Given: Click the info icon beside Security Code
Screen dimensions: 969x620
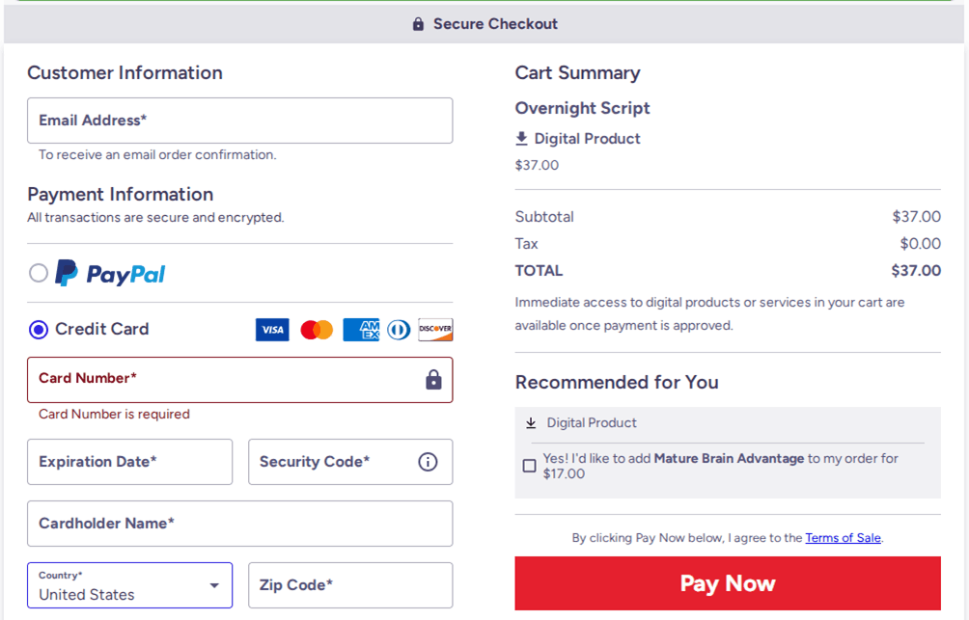Looking at the screenshot, I should 428,462.
